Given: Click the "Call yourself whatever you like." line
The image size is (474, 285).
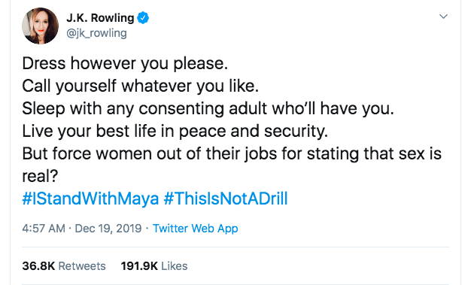Looking at the screenshot, I should [140, 86].
